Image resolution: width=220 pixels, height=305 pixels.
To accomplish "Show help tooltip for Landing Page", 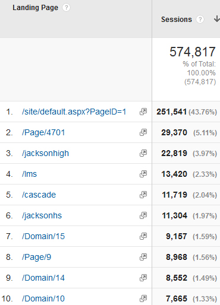I will click(x=66, y=8).
